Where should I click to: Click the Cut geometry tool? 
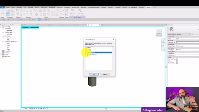click(x=26, y=11)
